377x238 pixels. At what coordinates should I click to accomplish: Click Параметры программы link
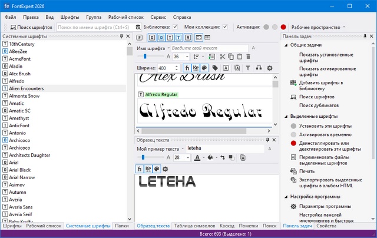(x=325, y=207)
